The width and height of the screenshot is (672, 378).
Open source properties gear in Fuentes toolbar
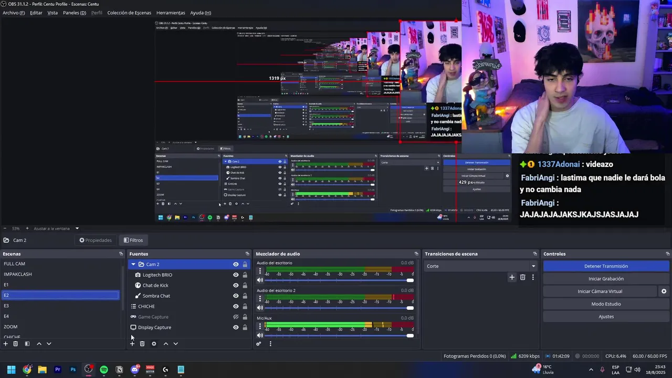[154, 344]
